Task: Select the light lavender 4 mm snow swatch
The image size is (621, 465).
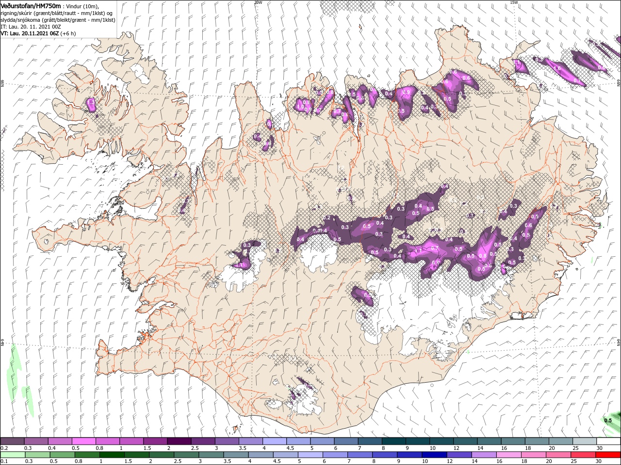Action: coord(275,441)
